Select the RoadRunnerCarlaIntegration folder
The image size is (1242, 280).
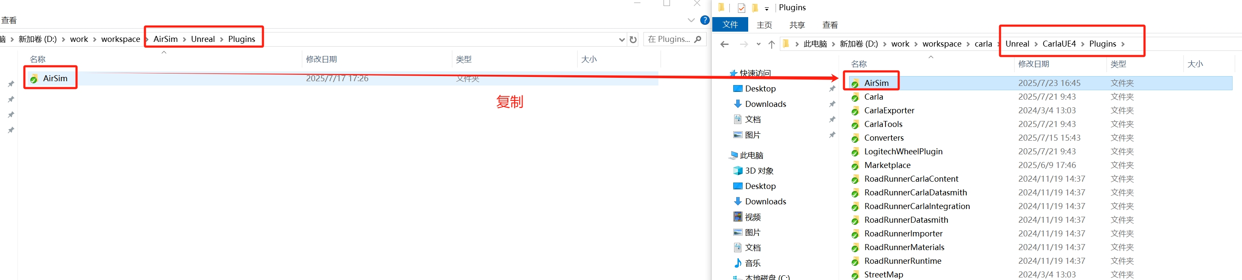917,206
